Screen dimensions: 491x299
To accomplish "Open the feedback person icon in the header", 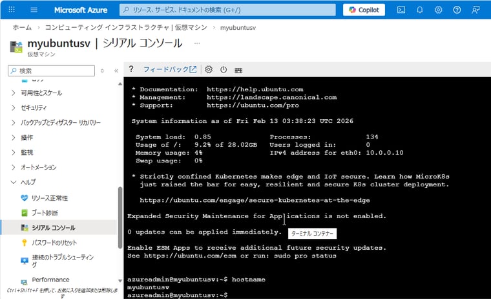I will (x=475, y=10).
